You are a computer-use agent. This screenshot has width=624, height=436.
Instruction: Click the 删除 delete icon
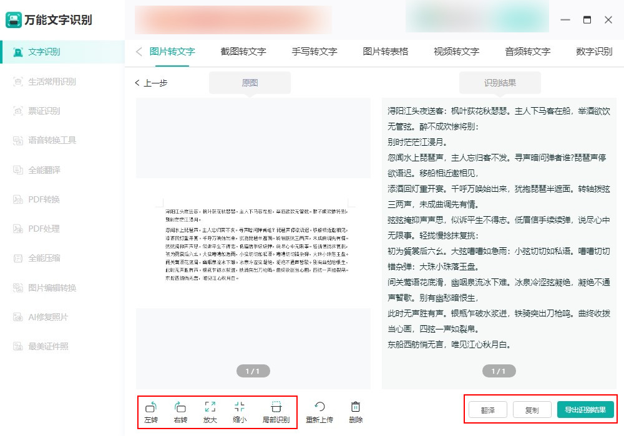[x=354, y=410]
